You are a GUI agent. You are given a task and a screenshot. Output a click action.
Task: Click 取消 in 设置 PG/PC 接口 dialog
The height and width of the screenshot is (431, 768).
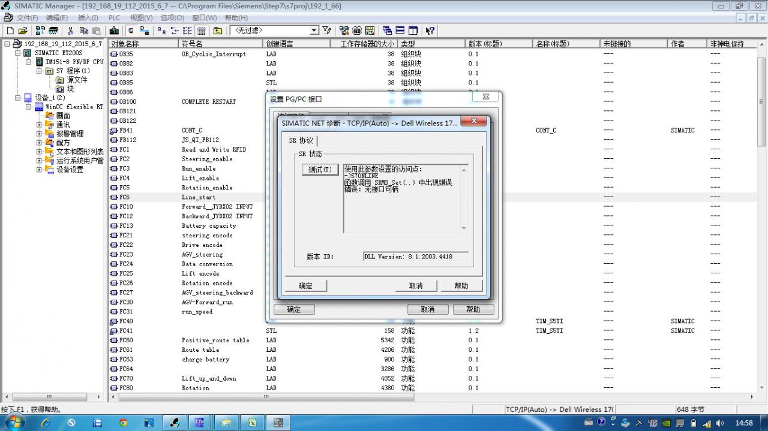(x=428, y=309)
